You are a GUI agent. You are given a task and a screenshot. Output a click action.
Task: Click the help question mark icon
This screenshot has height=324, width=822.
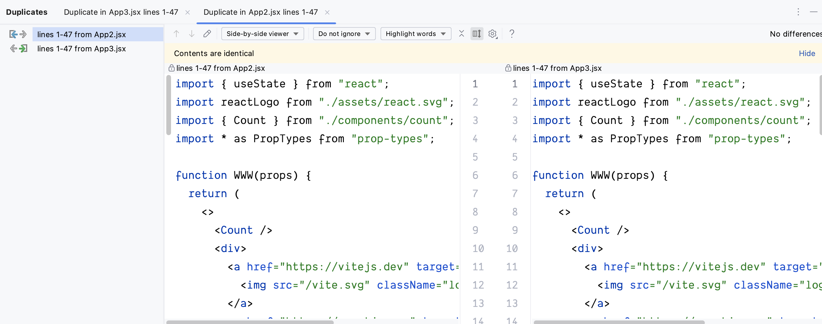[x=512, y=34]
